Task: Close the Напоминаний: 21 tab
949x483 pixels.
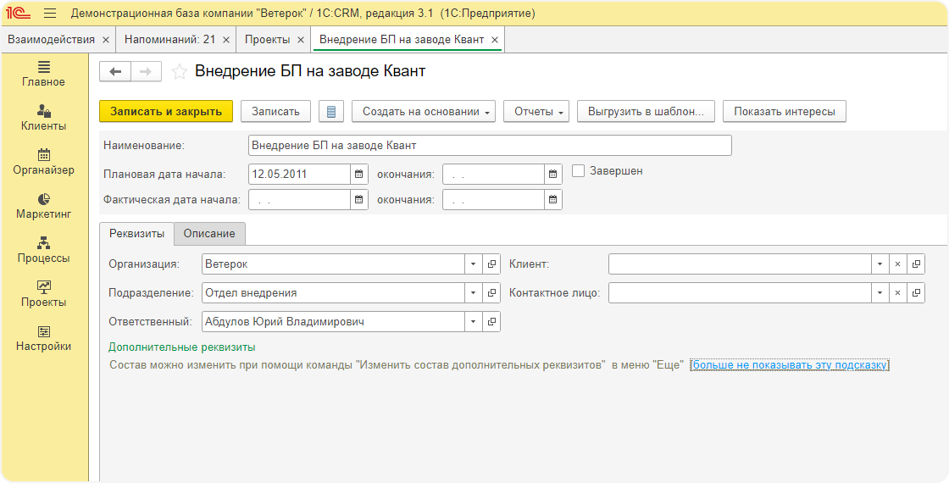Action: 225,40
